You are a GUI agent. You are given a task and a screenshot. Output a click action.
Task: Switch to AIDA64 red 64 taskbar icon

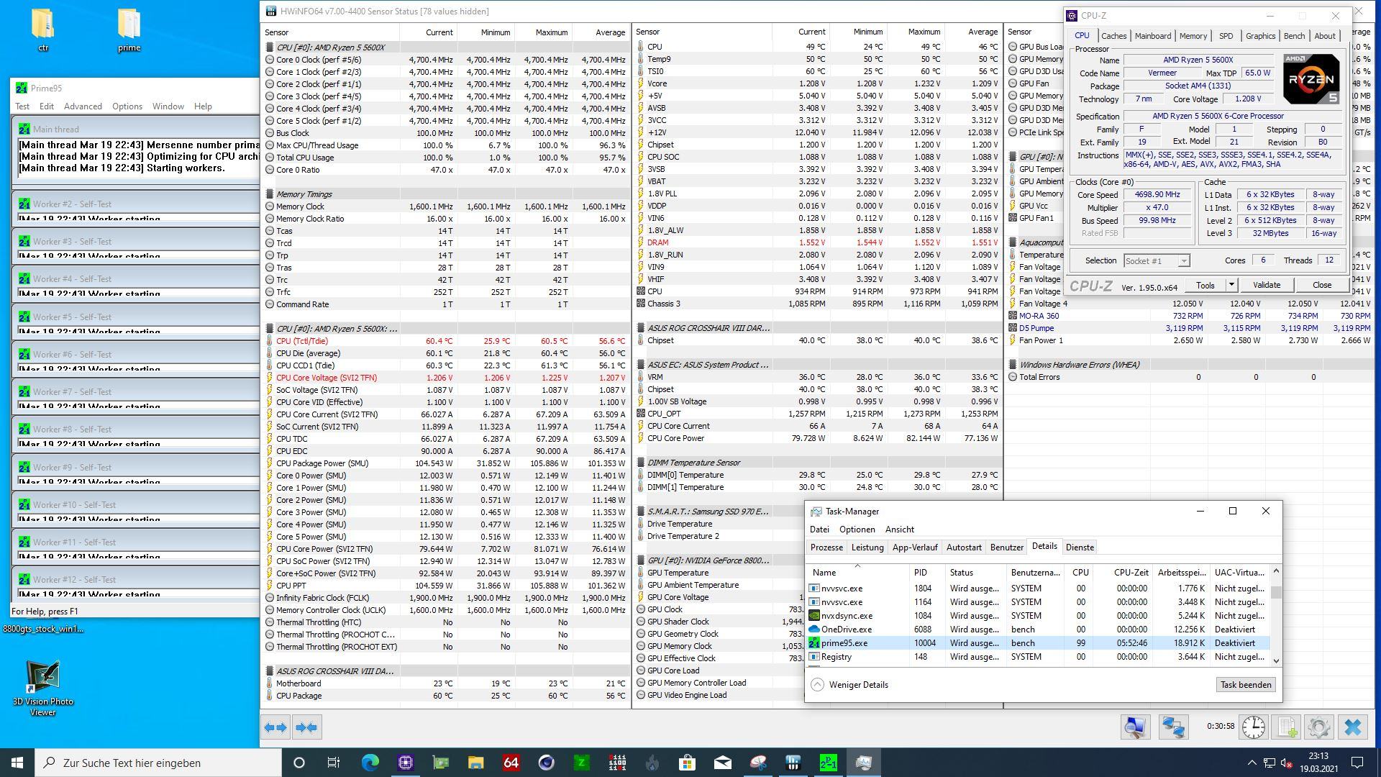pyautogui.click(x=511, y=763)
